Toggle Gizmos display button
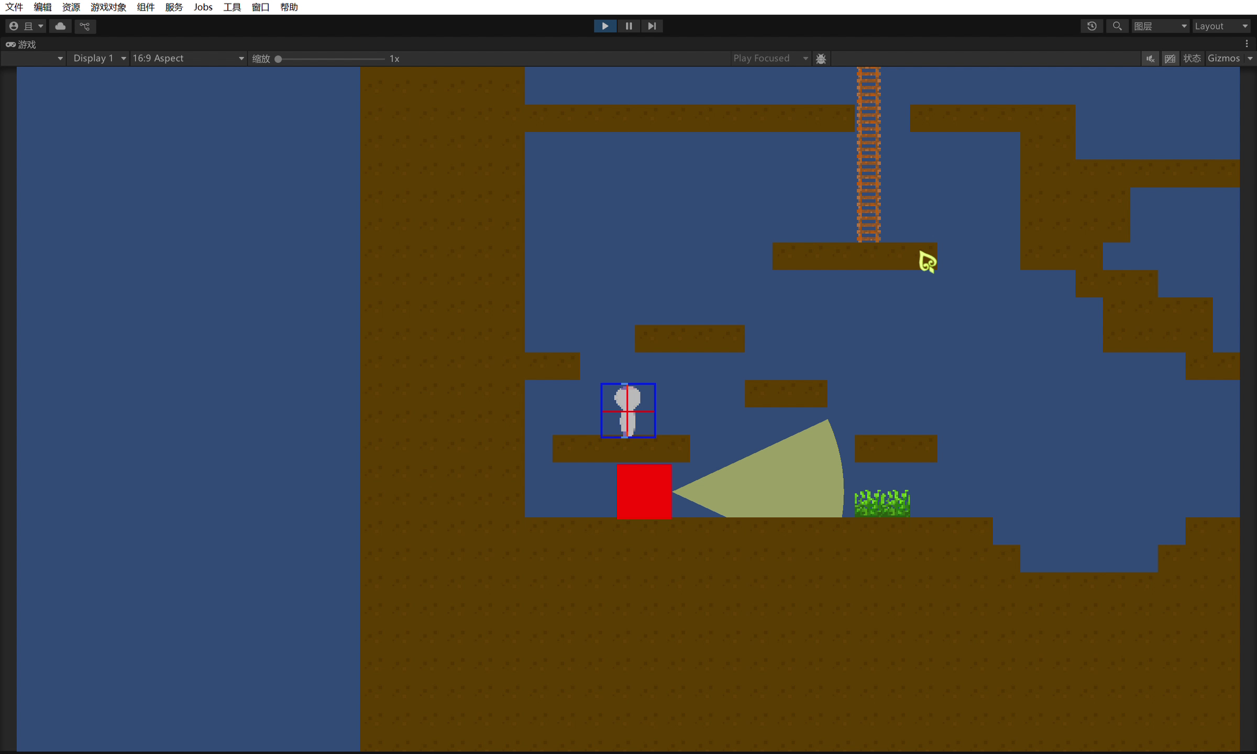Viewport: 1257px width, 754px height. [1223, 59]
